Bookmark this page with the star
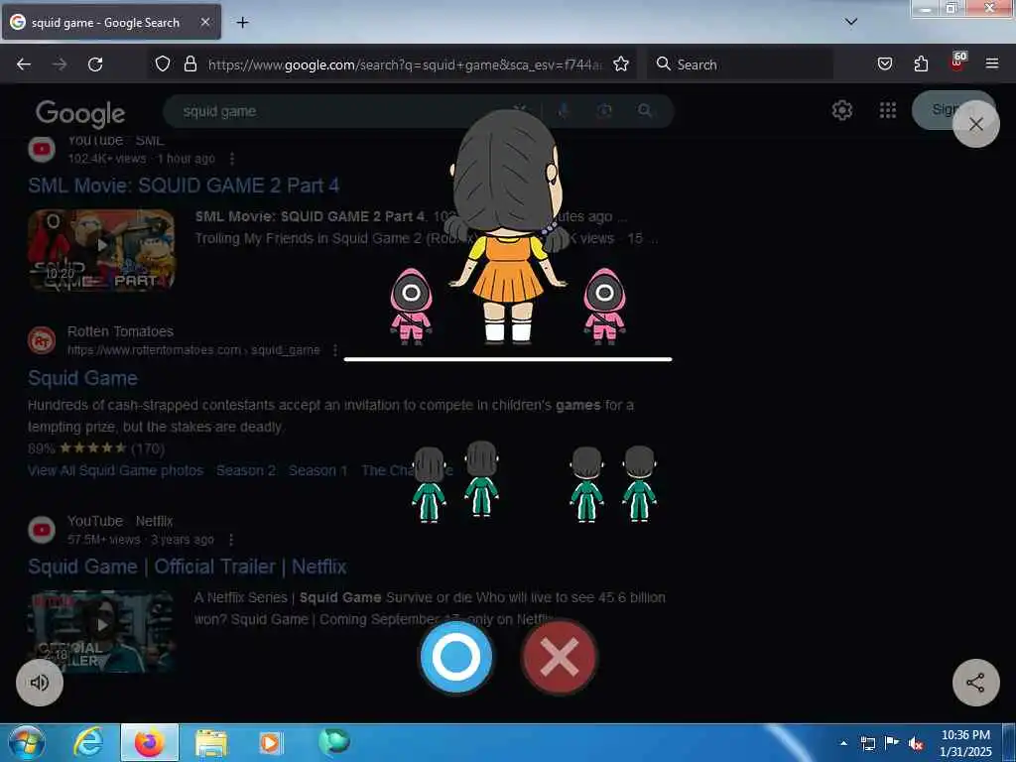 (x=621, y=63)
